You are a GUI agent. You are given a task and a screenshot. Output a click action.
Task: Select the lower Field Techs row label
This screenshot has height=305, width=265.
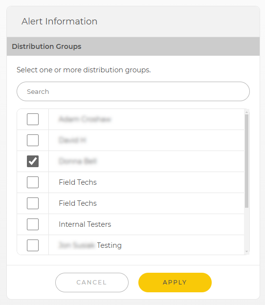tap(78, 203)
